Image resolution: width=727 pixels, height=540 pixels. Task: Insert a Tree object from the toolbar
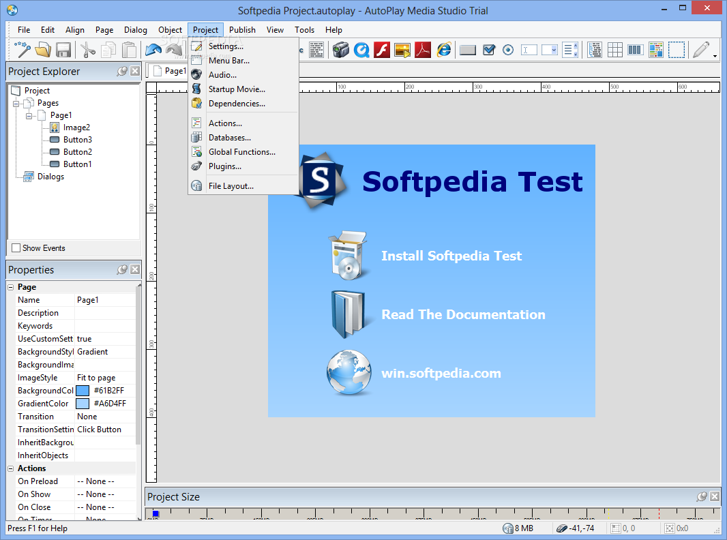[x=595, y=50]
